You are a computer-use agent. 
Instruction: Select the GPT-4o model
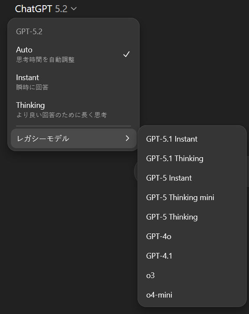tap(192, 236)
